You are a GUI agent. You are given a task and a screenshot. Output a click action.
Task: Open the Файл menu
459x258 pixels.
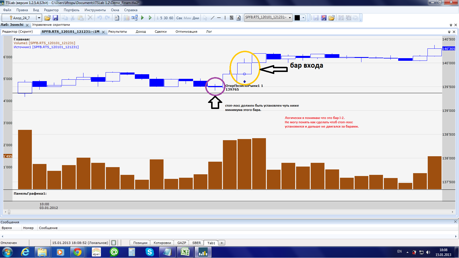(x=7, y=10)
